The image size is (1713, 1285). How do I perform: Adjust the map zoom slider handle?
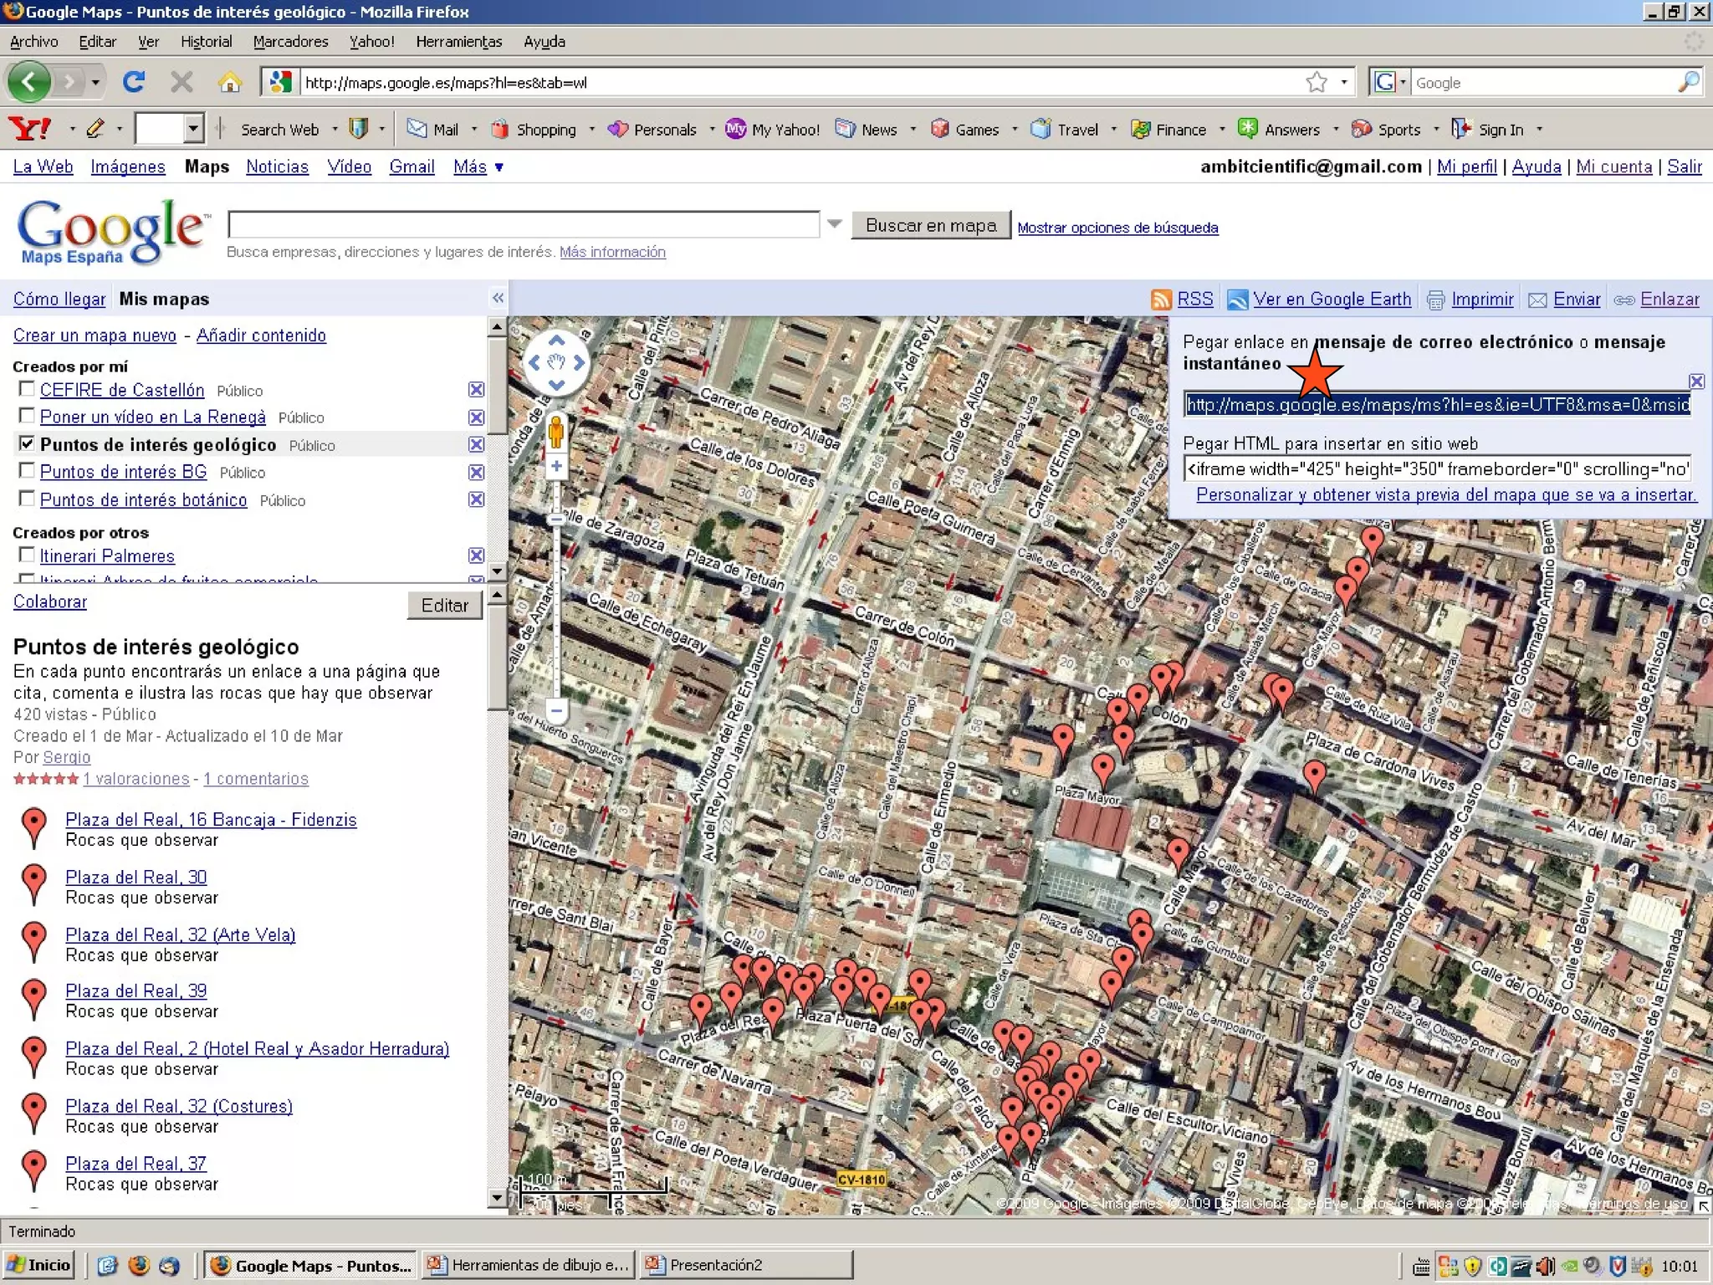556,520
